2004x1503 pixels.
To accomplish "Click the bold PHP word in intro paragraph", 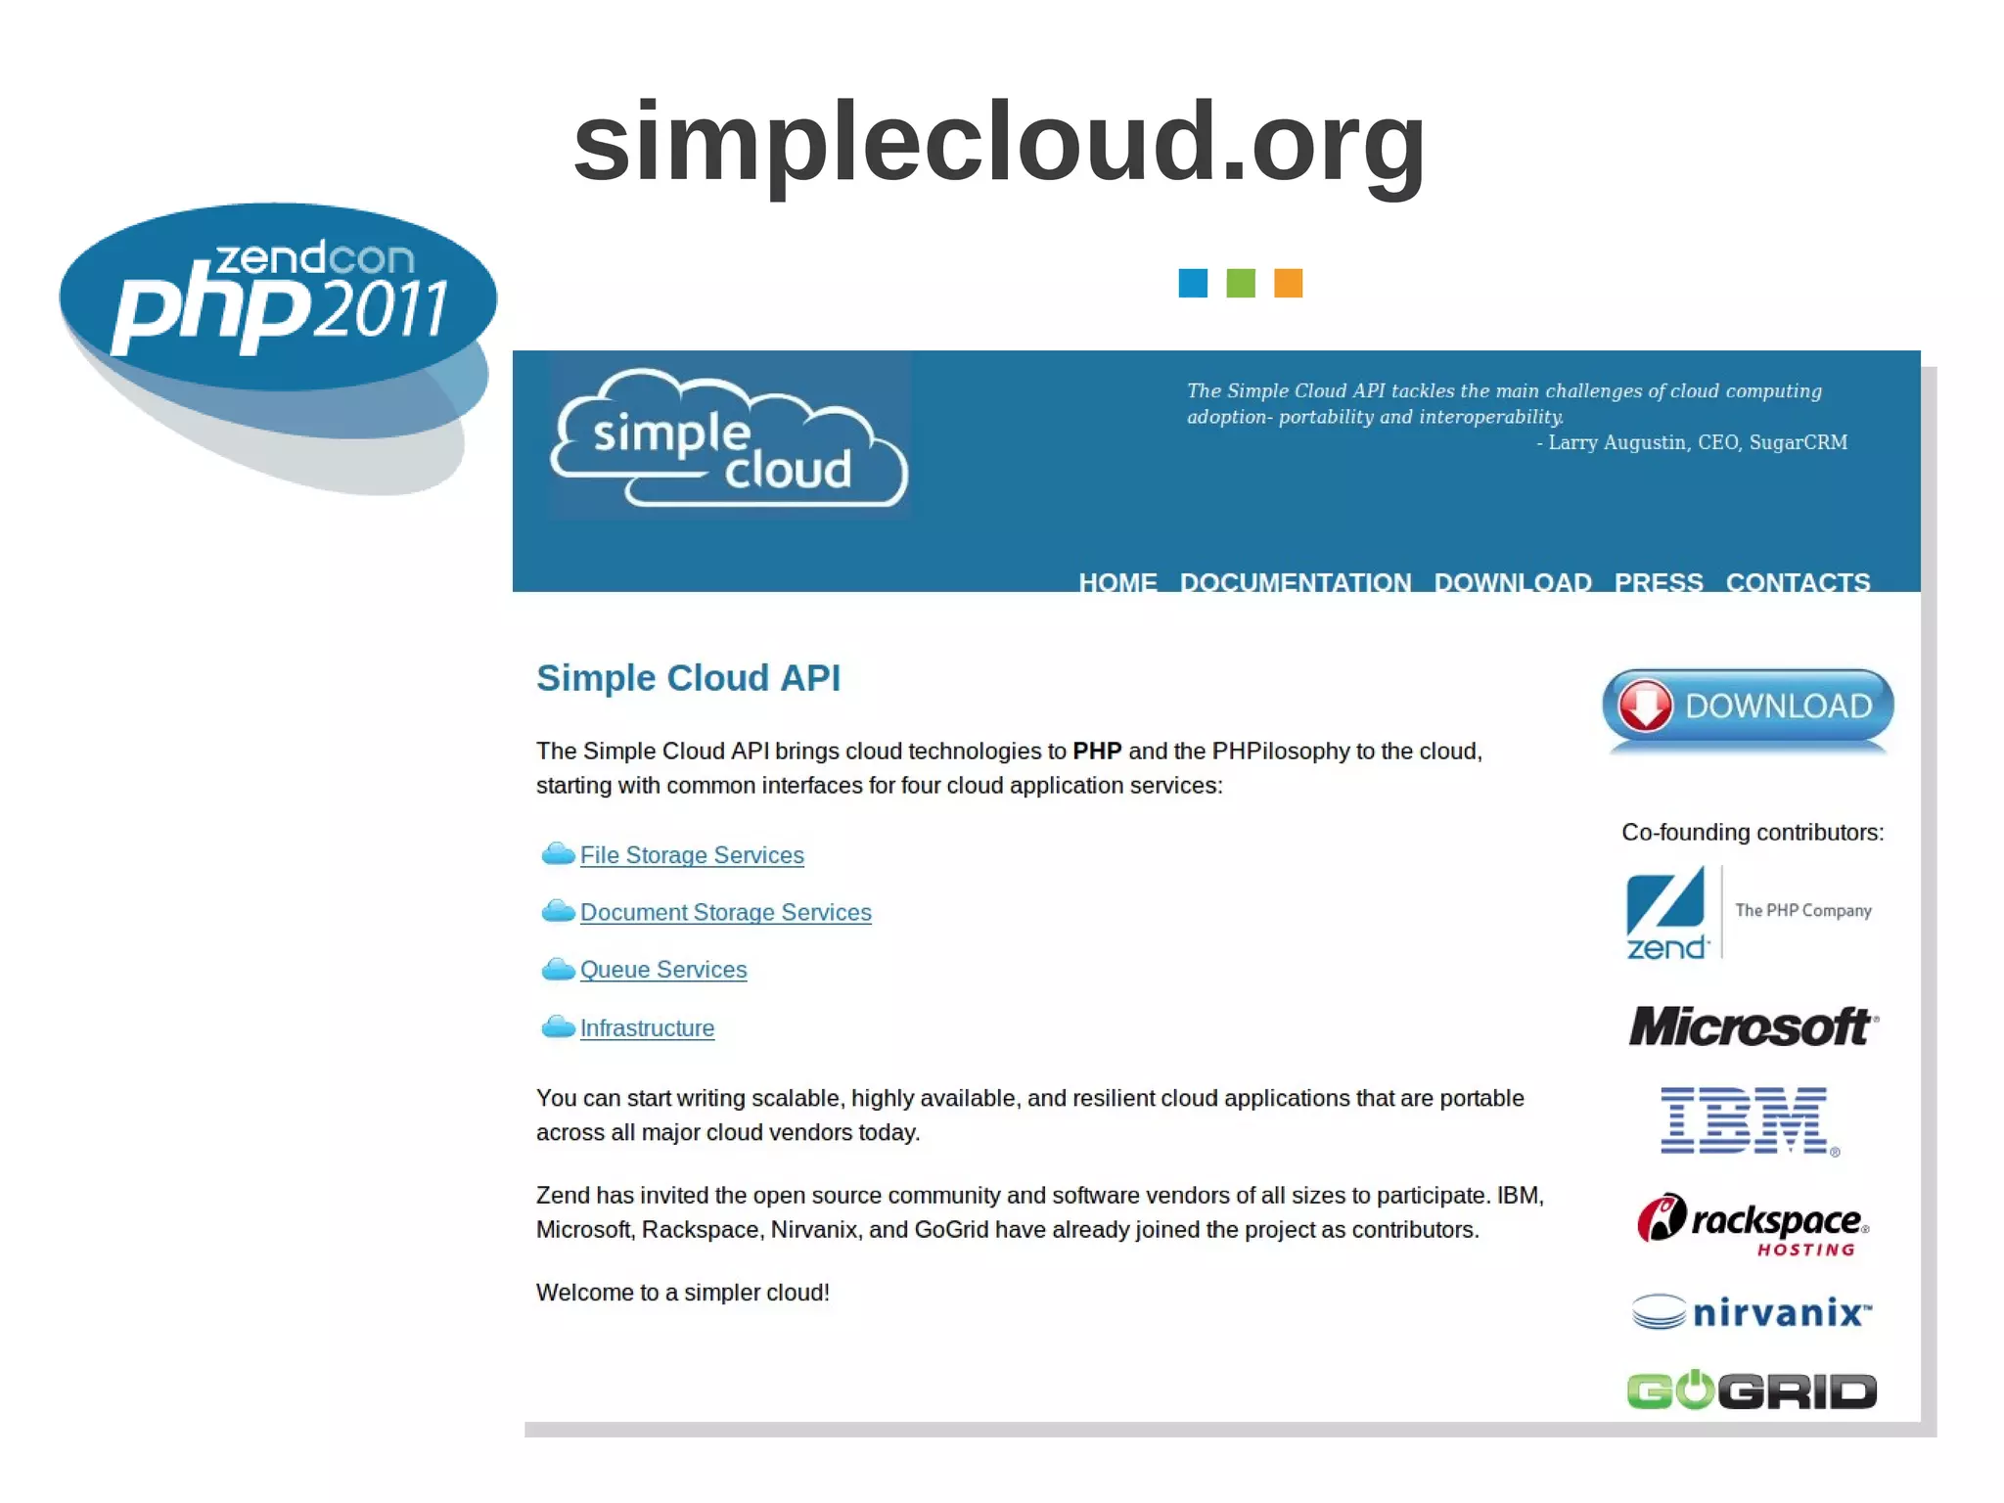I will click(1097, 751).
